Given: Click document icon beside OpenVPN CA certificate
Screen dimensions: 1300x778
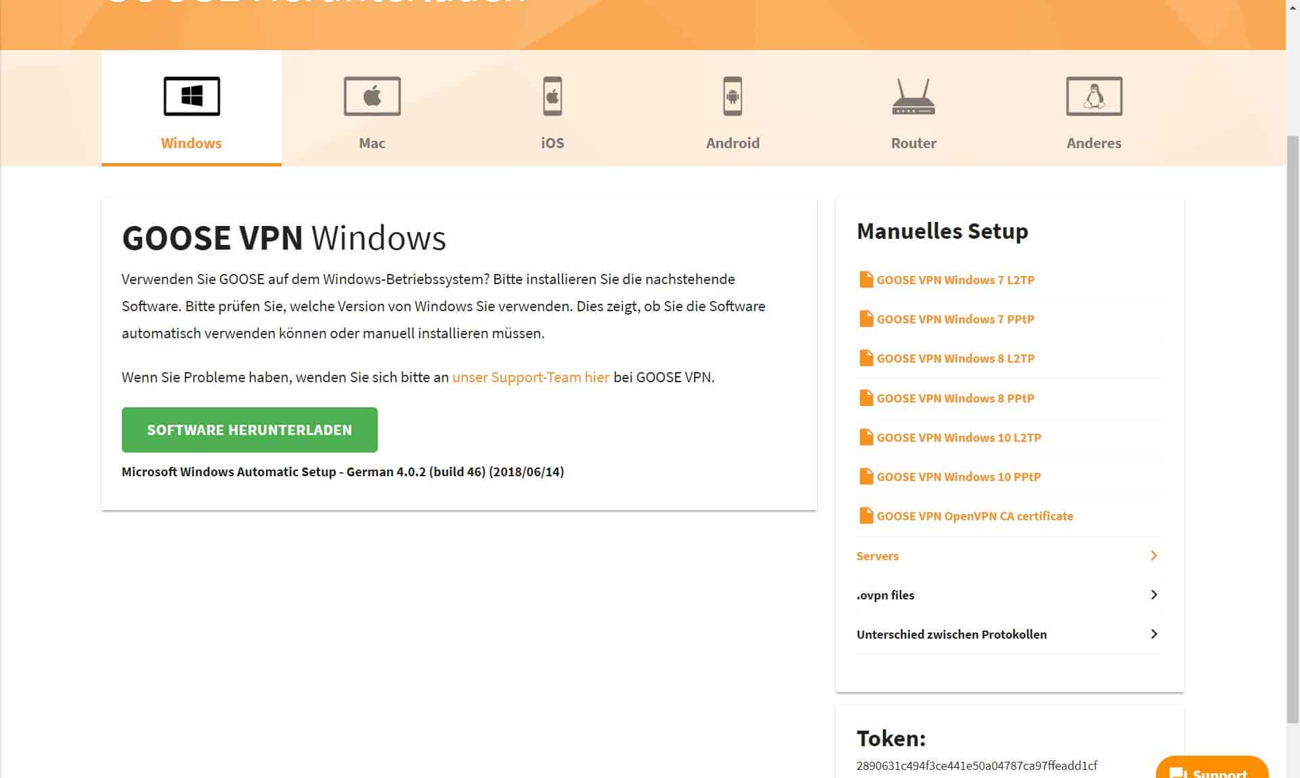Looking at the screenshot, I should click(x=865, y=516).
